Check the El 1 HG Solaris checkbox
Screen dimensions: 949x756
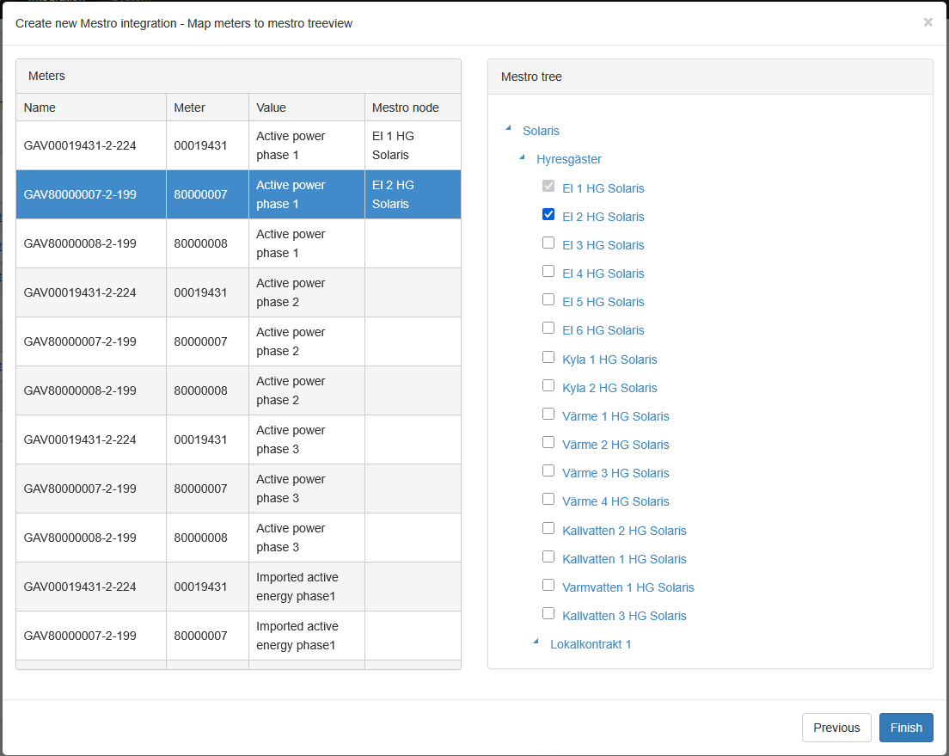pyautogui.click(x=548, y=186)
